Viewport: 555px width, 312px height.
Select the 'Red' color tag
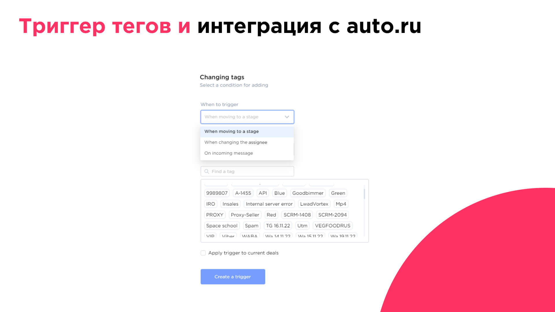click(271, 214)
